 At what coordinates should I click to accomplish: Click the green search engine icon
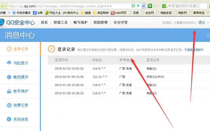coord(164,6)
